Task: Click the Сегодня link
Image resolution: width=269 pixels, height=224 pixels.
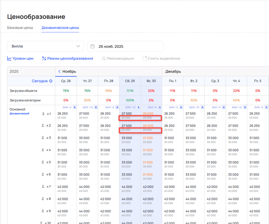Action: pyautogui.click(x=40, y=81)
